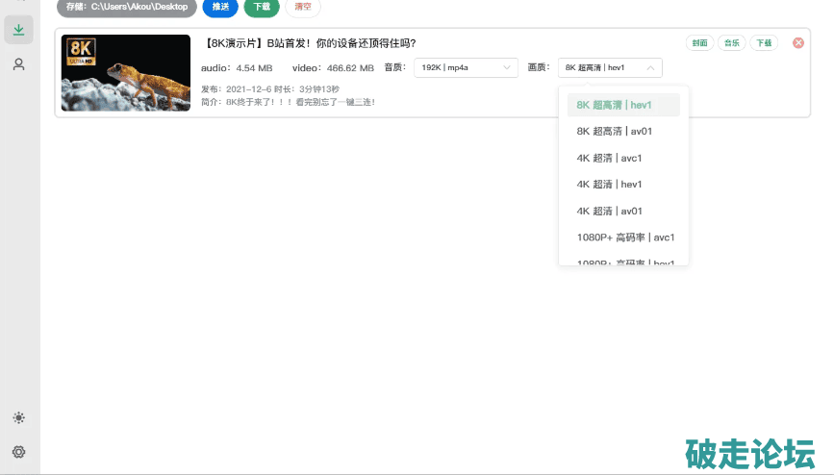Click the 8K gecko video thumbnail
This screenshot has height=475, width=834.
click(126, 73)
